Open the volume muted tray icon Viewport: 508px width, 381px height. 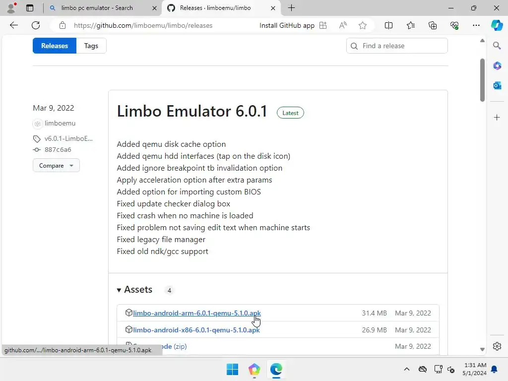pos(451,369)
